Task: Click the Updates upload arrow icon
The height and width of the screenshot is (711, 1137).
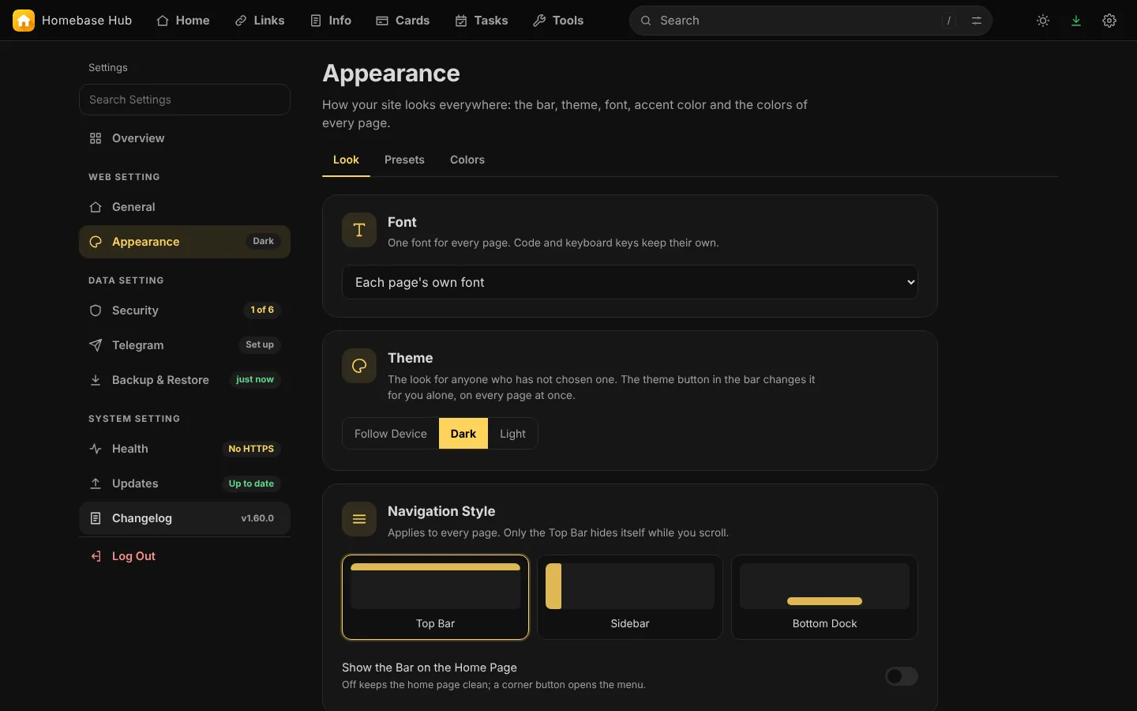Action: pyautogui.click(x=96, y=483)
